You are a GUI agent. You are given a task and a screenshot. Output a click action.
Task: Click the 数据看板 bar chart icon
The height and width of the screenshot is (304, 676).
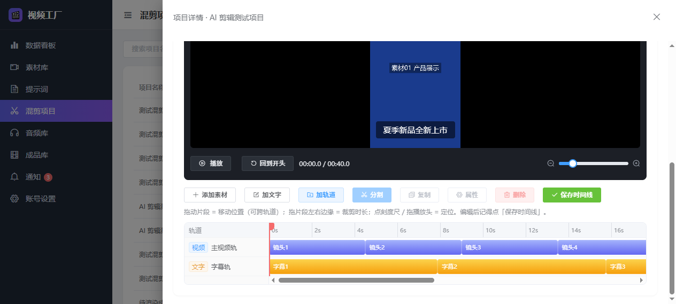click(14, 45)
